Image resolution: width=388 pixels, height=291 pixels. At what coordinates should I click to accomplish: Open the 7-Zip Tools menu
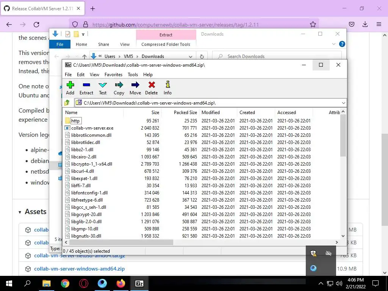coord(133,75)
